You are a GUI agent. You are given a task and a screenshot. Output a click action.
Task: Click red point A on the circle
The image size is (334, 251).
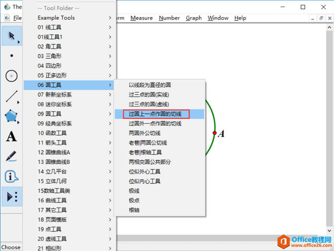[x=215, y=133]
